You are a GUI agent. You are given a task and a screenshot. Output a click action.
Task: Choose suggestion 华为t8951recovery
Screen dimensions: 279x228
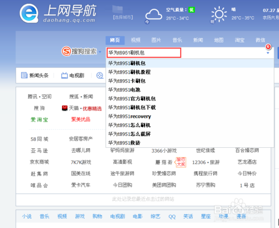[x=190, y=117]
